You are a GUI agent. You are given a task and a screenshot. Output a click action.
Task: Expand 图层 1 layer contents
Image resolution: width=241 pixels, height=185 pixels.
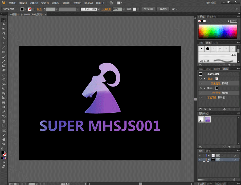point(209,156)
